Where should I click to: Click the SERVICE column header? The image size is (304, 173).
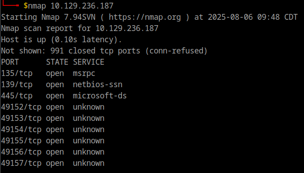pyautogui.click(x=89, y=62)
